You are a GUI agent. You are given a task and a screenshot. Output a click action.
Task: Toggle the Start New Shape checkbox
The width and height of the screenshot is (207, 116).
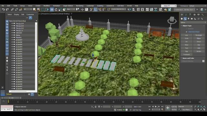(x=186, y=32)
